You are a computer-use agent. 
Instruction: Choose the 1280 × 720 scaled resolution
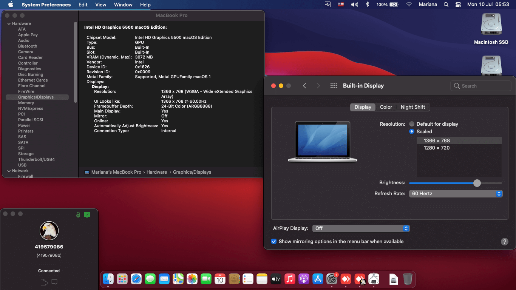pyautogui.click(x=459, y=148)
